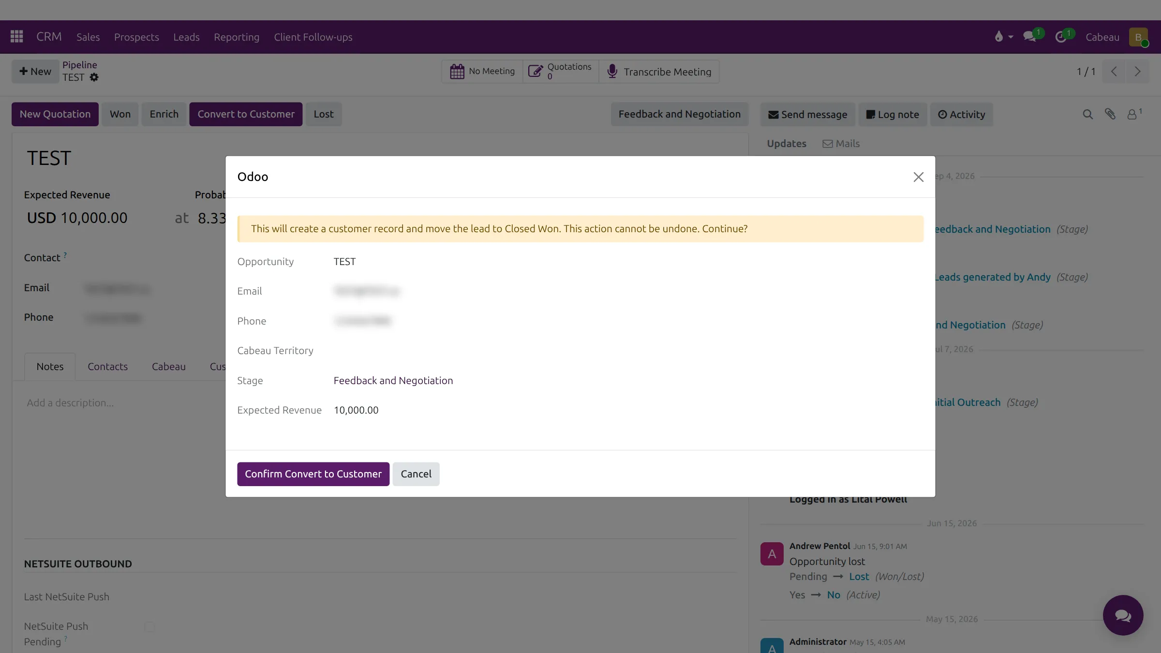Image resolution: width=1161 pixels, height=653 pixels.
Task: Click the Activity button
Action: [x=962, y=115]
